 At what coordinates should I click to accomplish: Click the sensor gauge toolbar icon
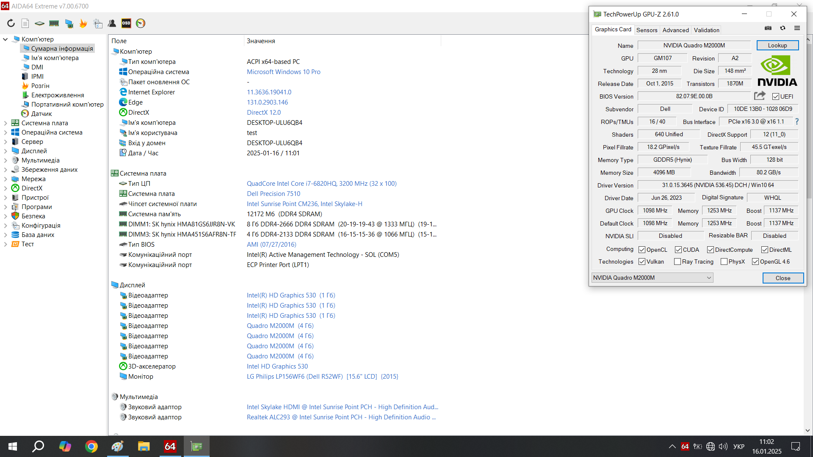pos(141,23)
